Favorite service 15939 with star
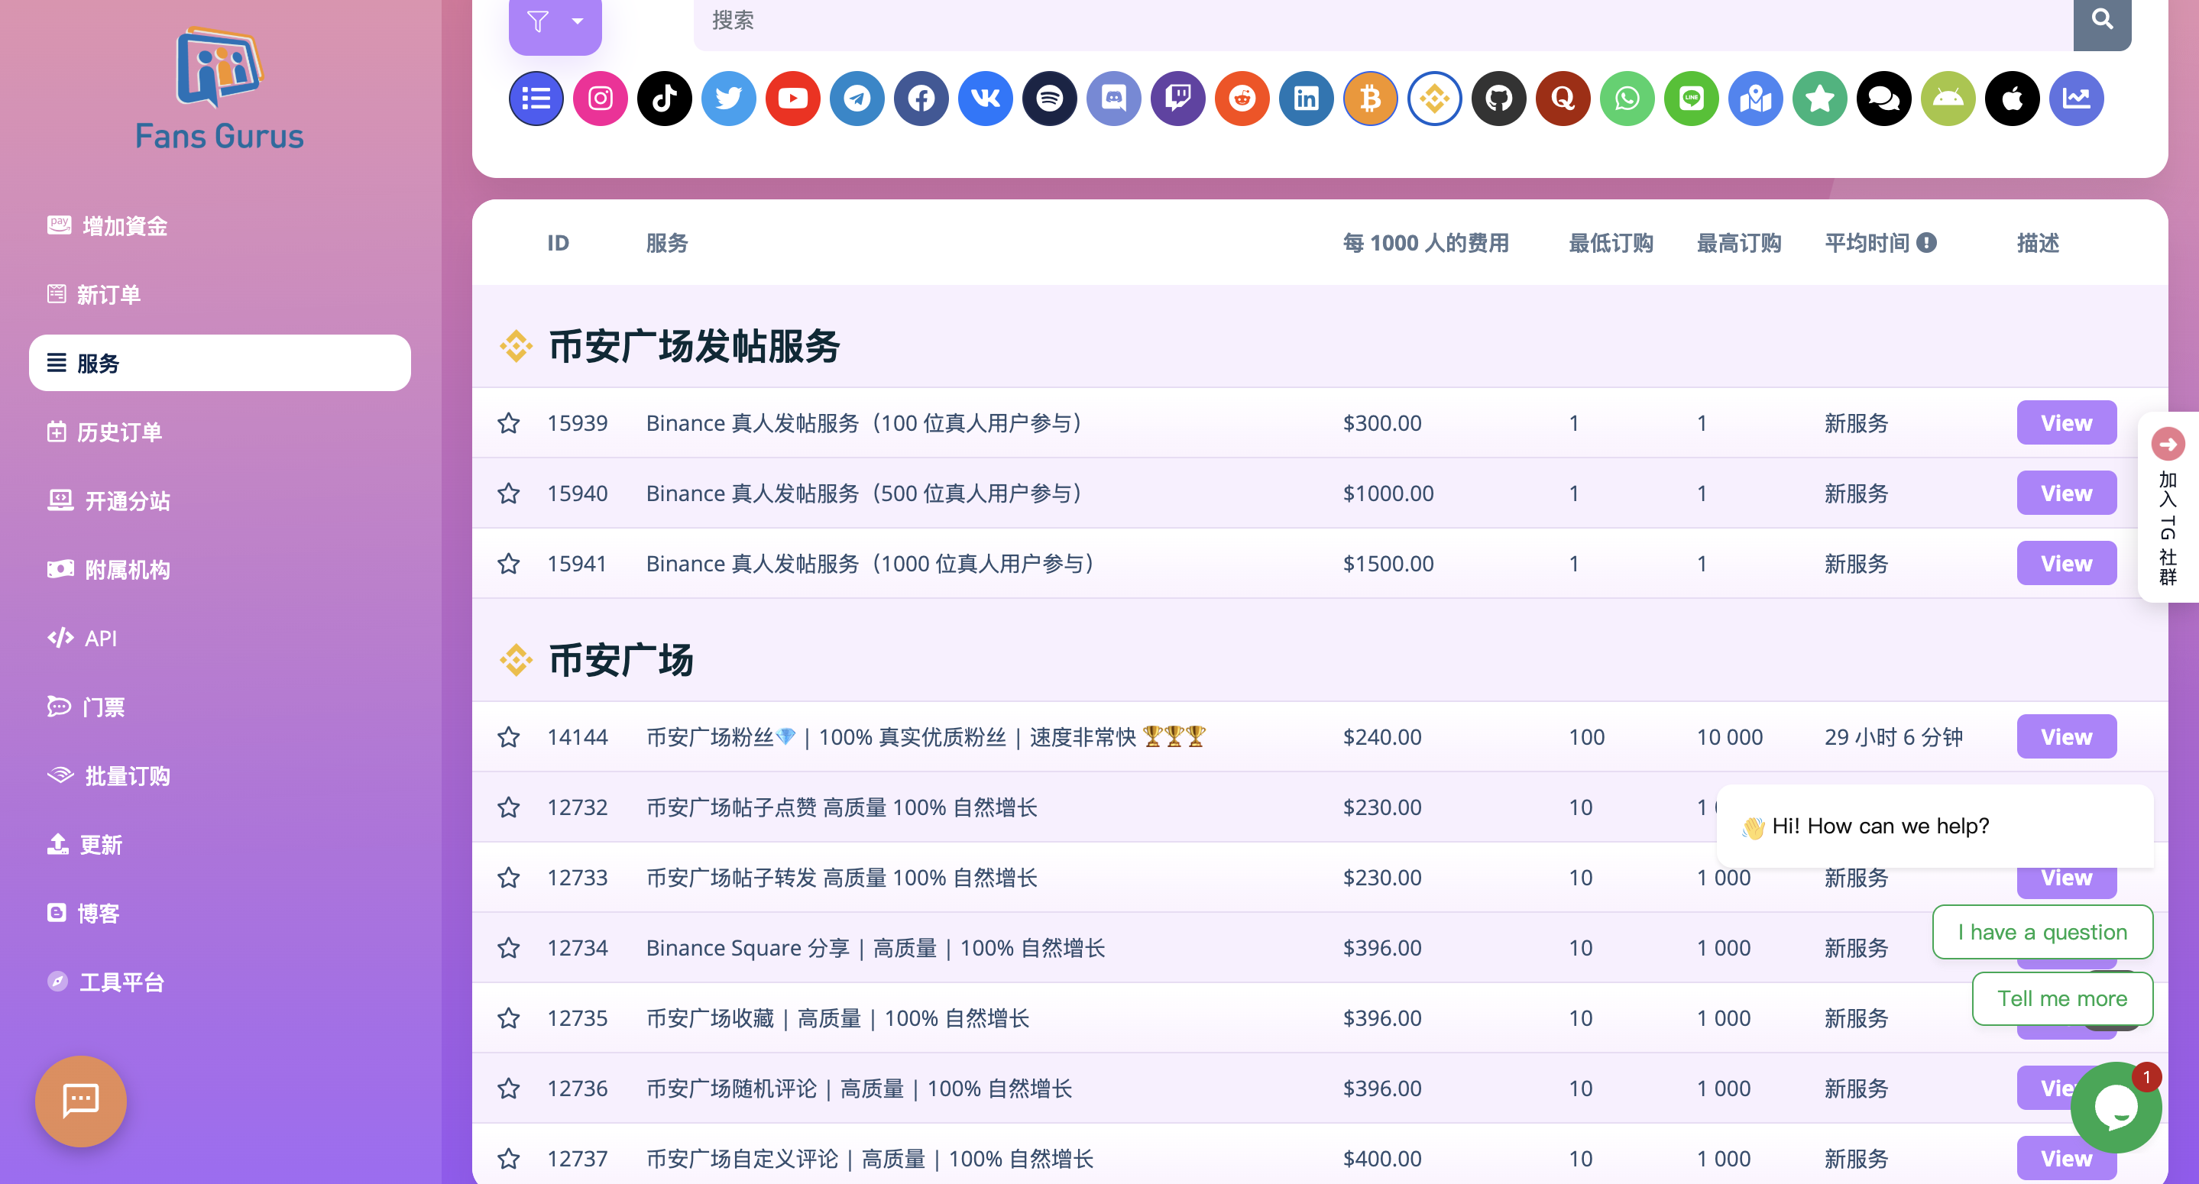Screen dimensions: 2199x1184 (x=509, y=423)
